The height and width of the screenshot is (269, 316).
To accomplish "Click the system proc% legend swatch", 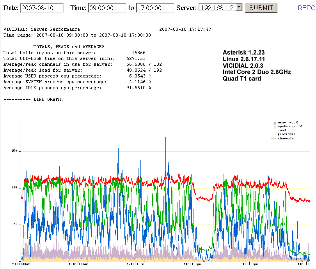I will pyautogui.click(x=275, y=127).
